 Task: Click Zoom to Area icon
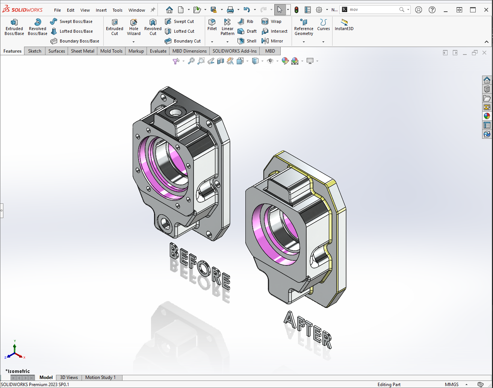[x=201, y=61]
